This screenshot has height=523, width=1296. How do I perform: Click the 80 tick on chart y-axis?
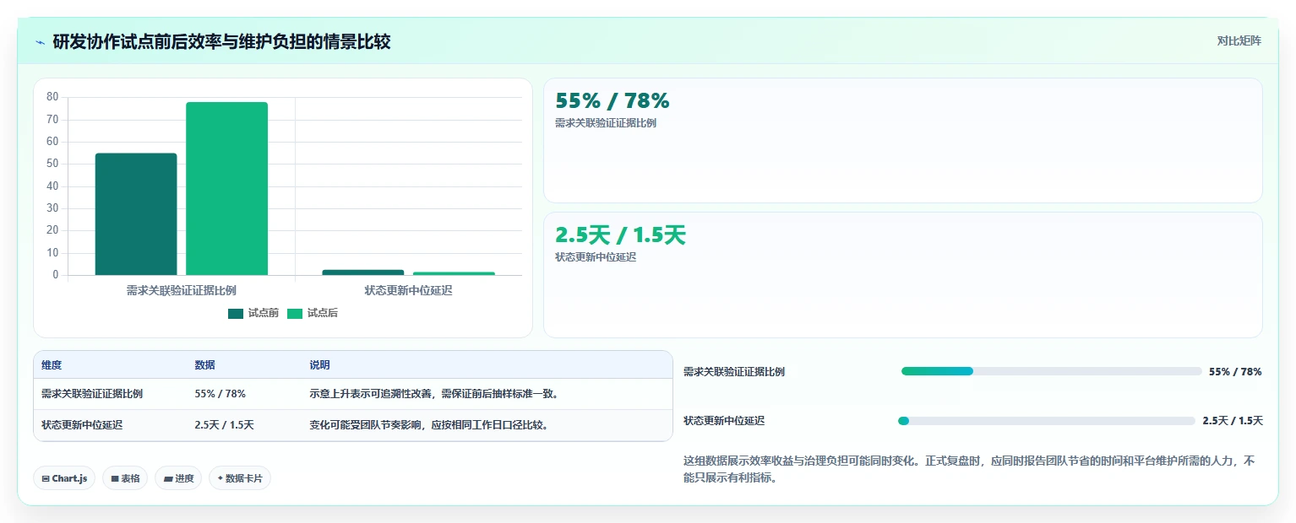[x=52, y=97]
